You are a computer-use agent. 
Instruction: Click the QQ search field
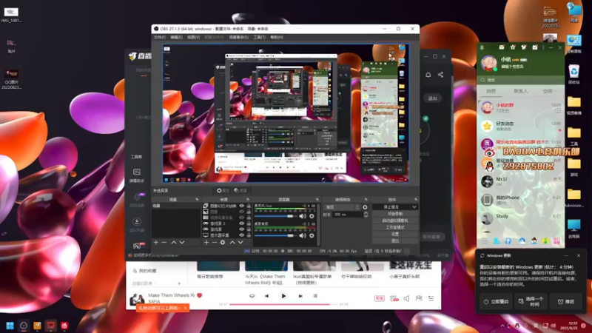pos(520,80)
